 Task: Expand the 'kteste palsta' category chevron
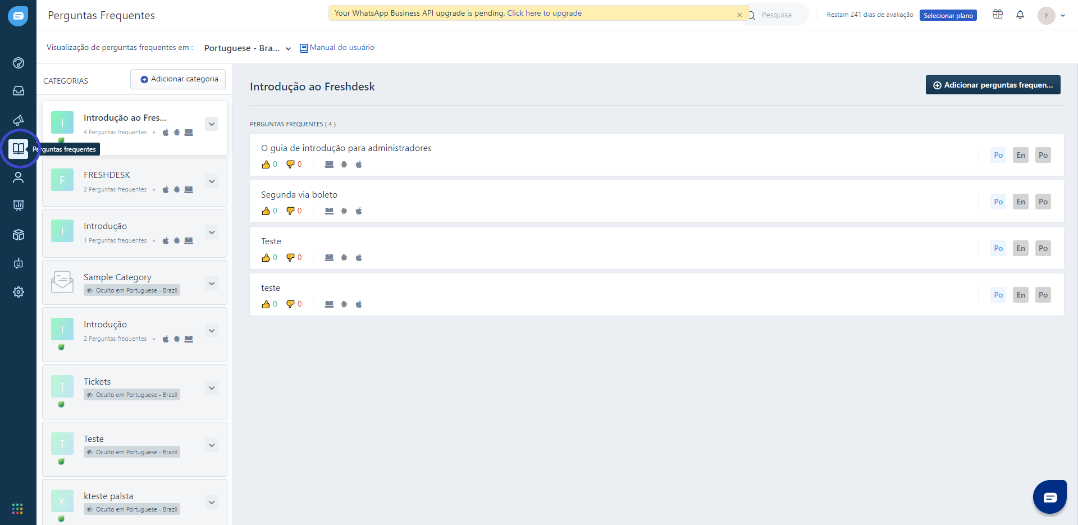point(212,503)
